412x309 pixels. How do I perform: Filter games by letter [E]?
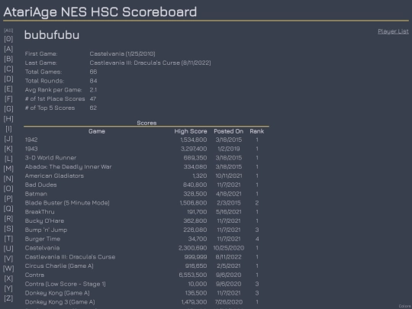point(8,89)
